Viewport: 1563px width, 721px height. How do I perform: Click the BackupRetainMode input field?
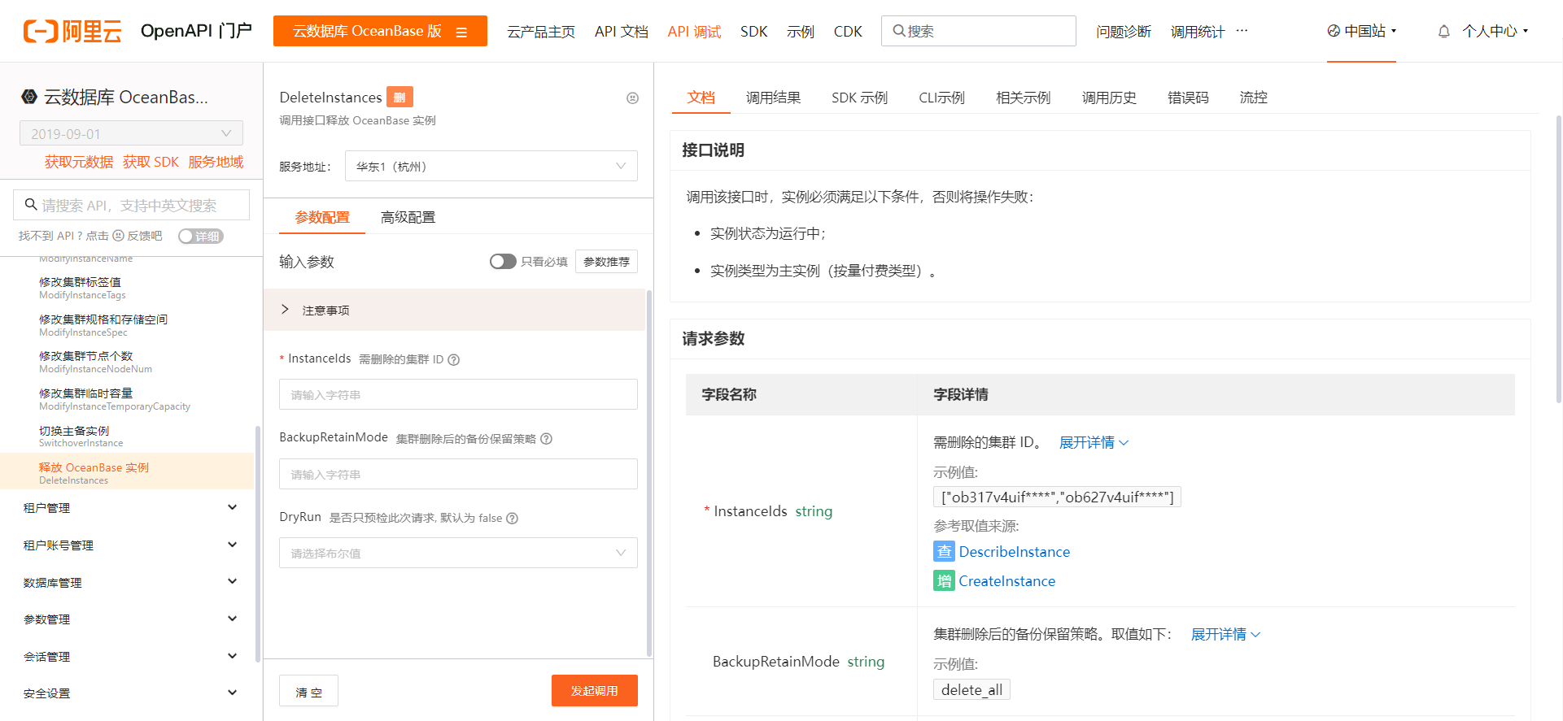pyautogui.click(x=458, y=474)
